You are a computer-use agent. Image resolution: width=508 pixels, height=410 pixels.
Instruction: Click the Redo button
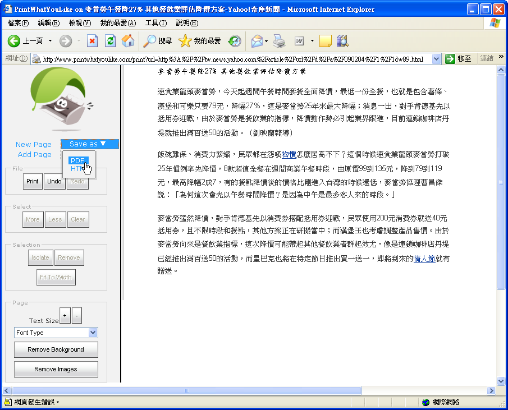77,181
